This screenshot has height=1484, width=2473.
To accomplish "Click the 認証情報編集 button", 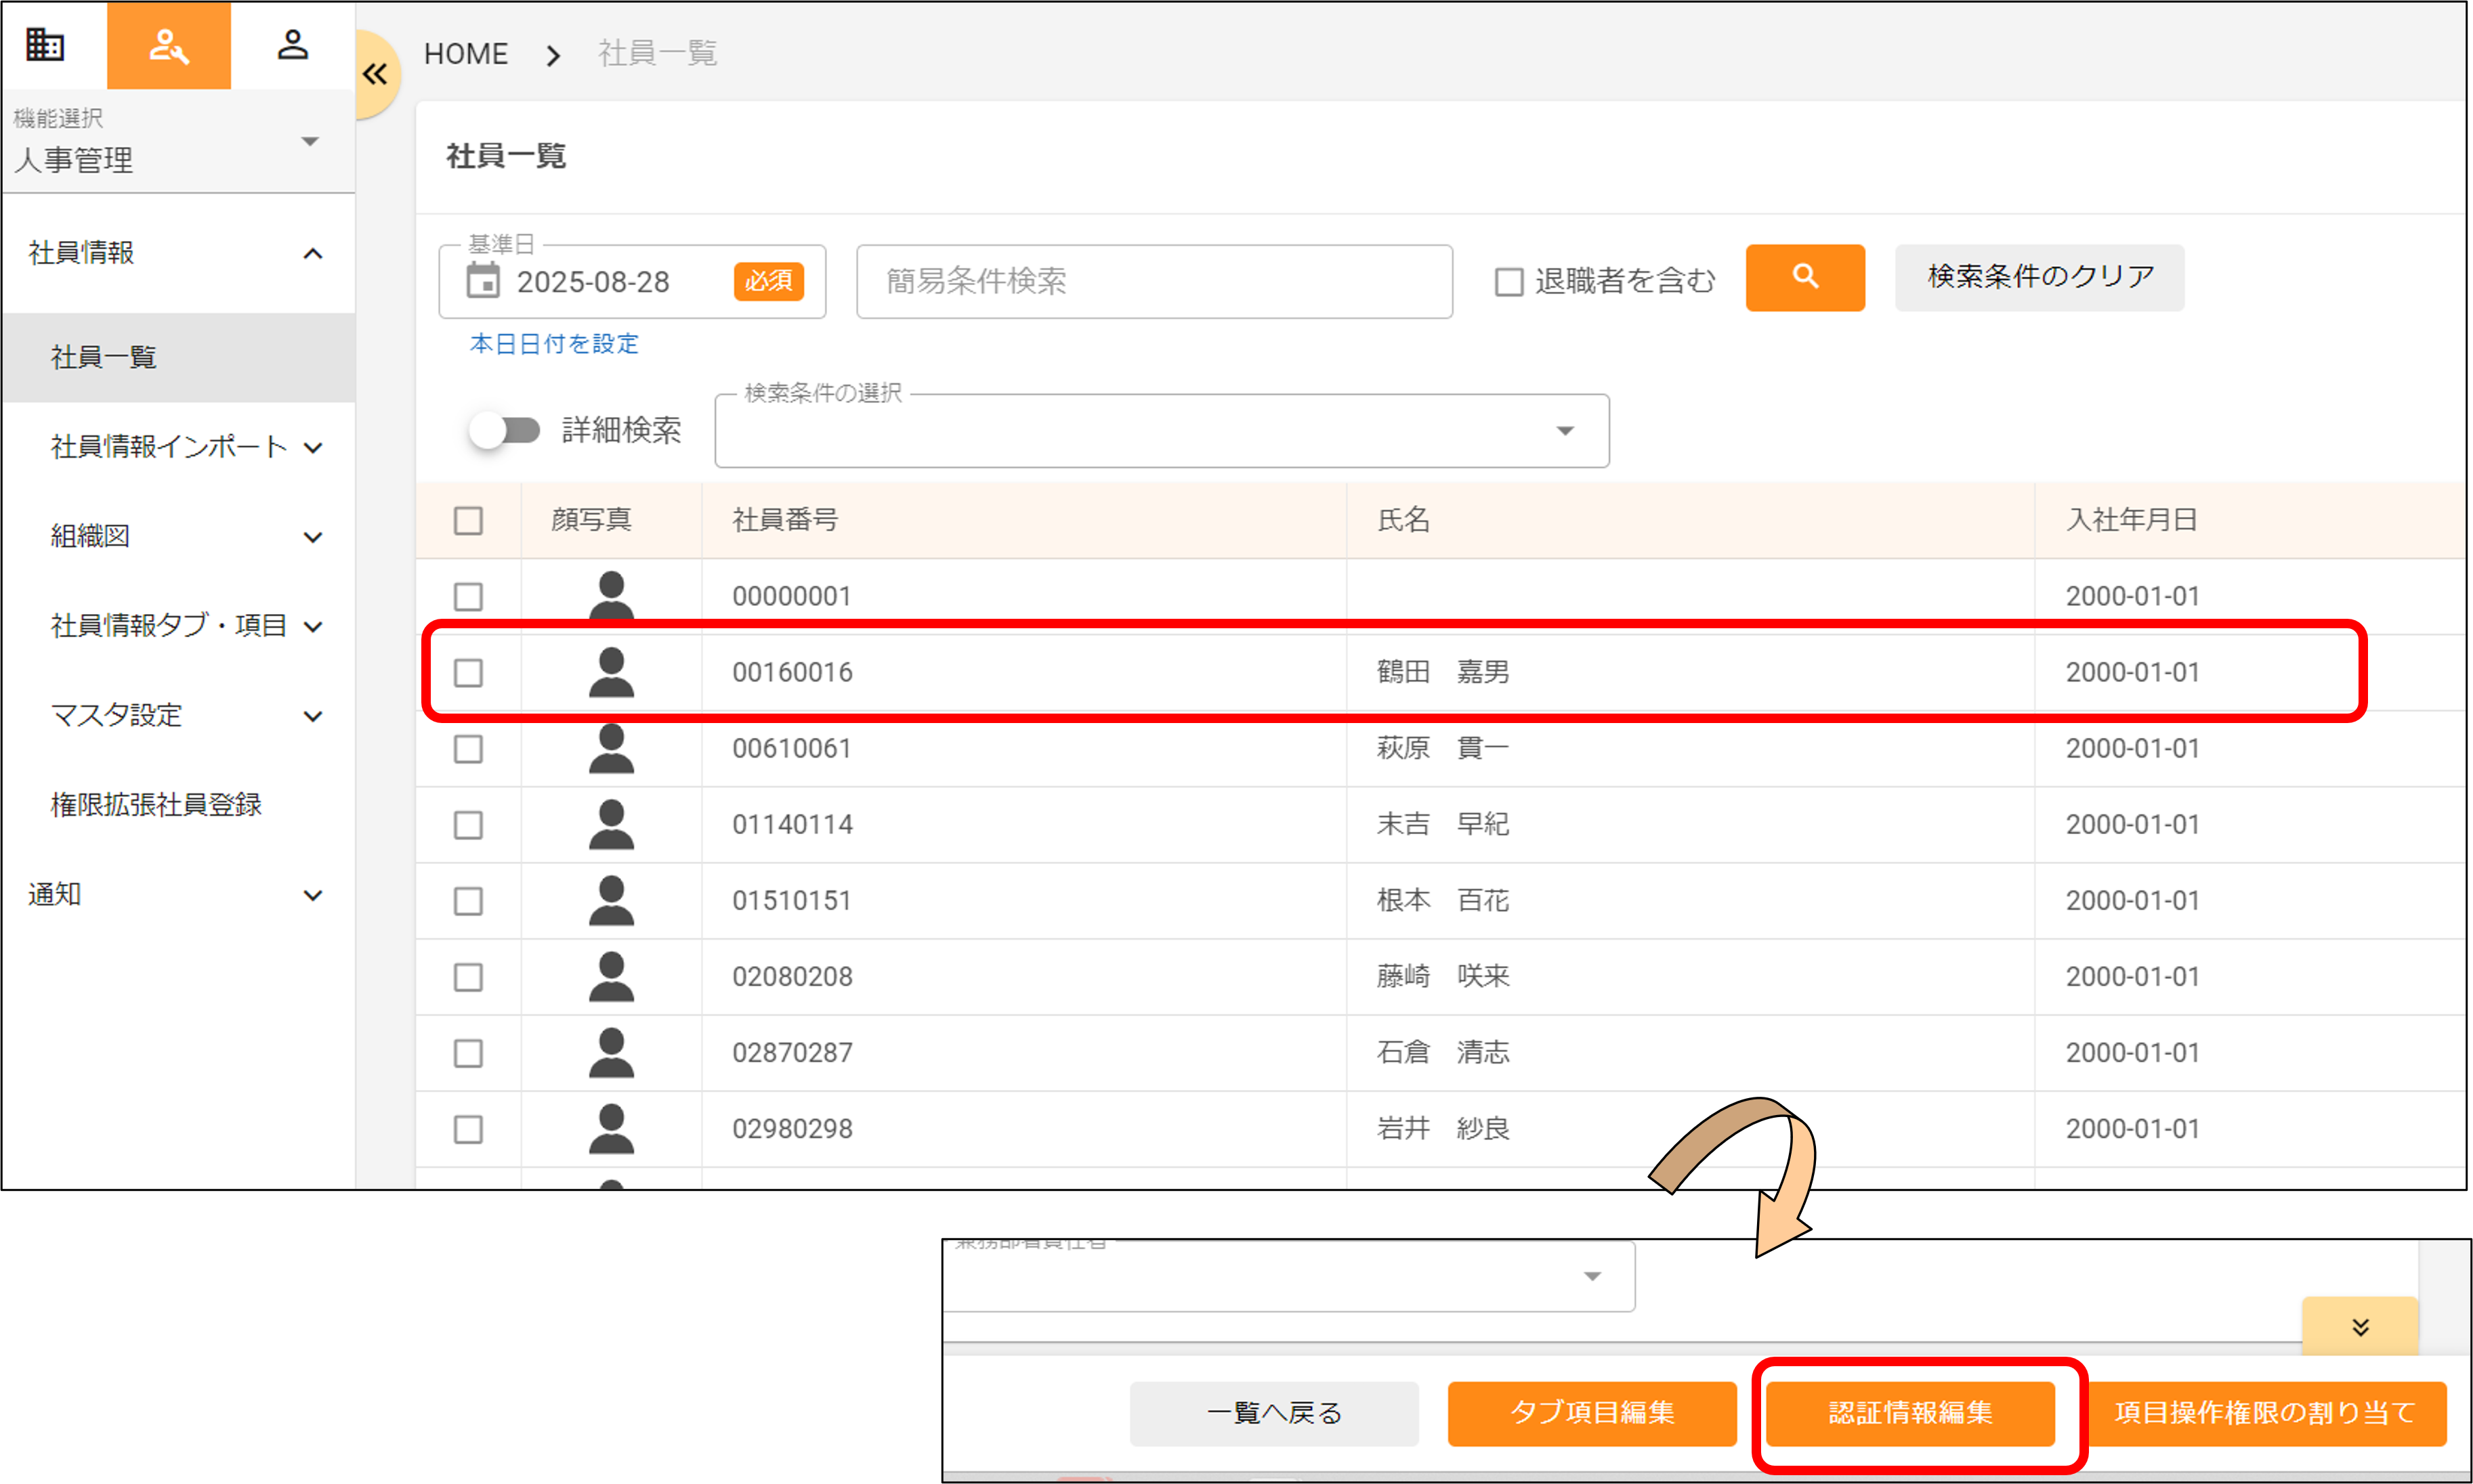I will coord(1909,1412).
